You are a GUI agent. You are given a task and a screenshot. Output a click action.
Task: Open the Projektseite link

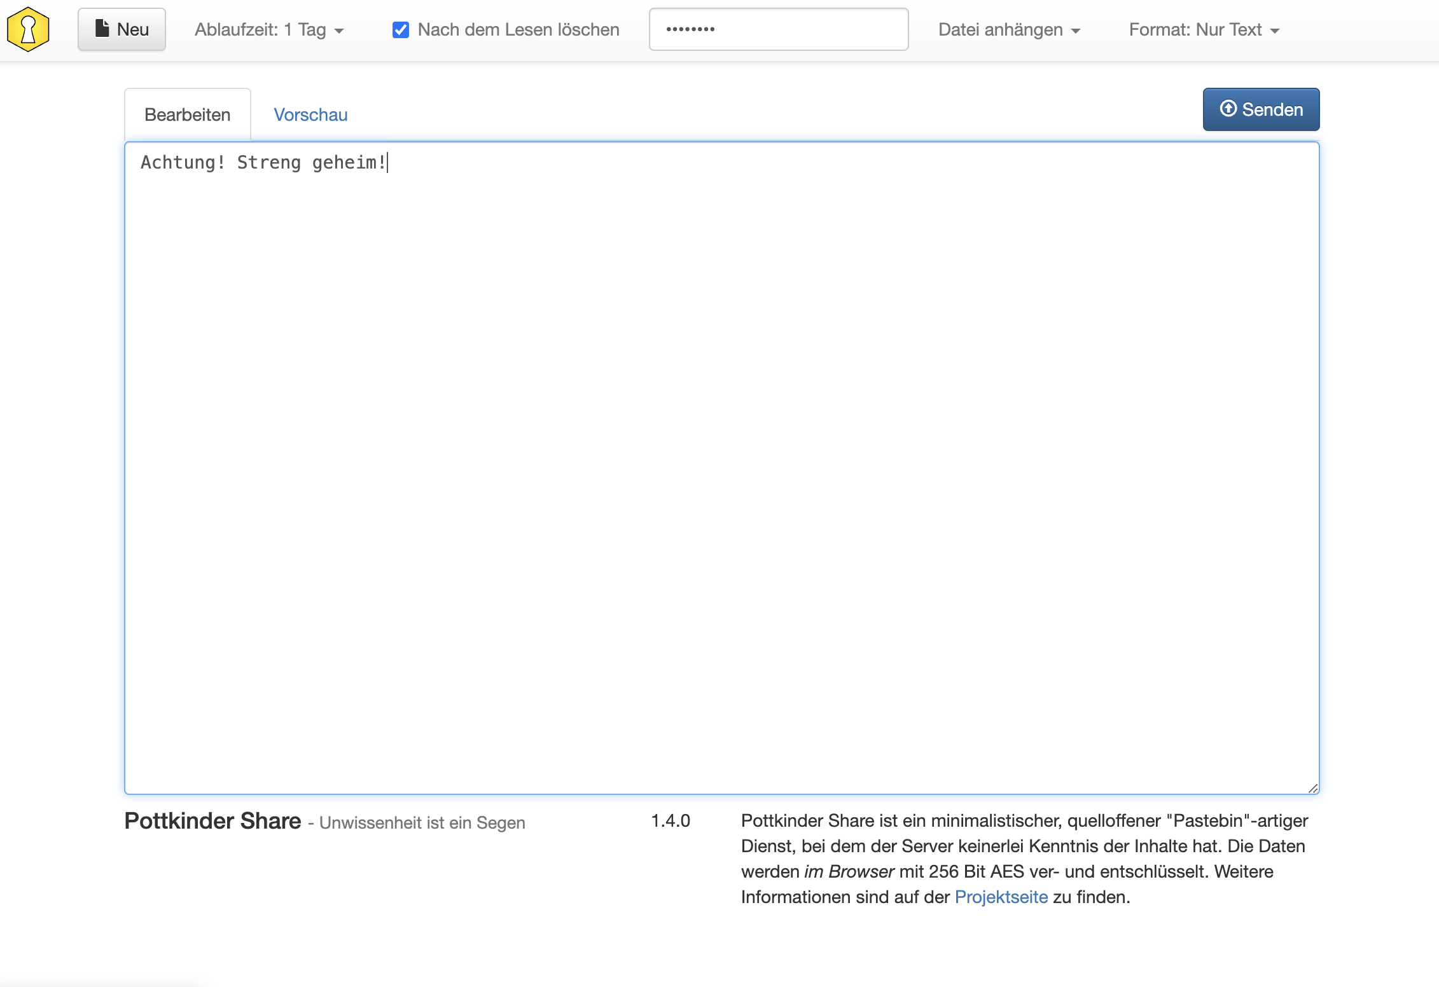[1001, 897]
